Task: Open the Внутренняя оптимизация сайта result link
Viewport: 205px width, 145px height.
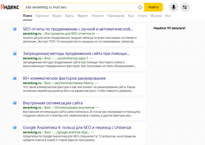Action: coord(53,103)
